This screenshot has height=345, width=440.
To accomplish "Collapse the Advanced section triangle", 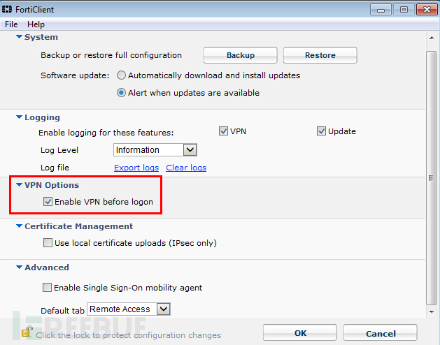I will point(19,267).
